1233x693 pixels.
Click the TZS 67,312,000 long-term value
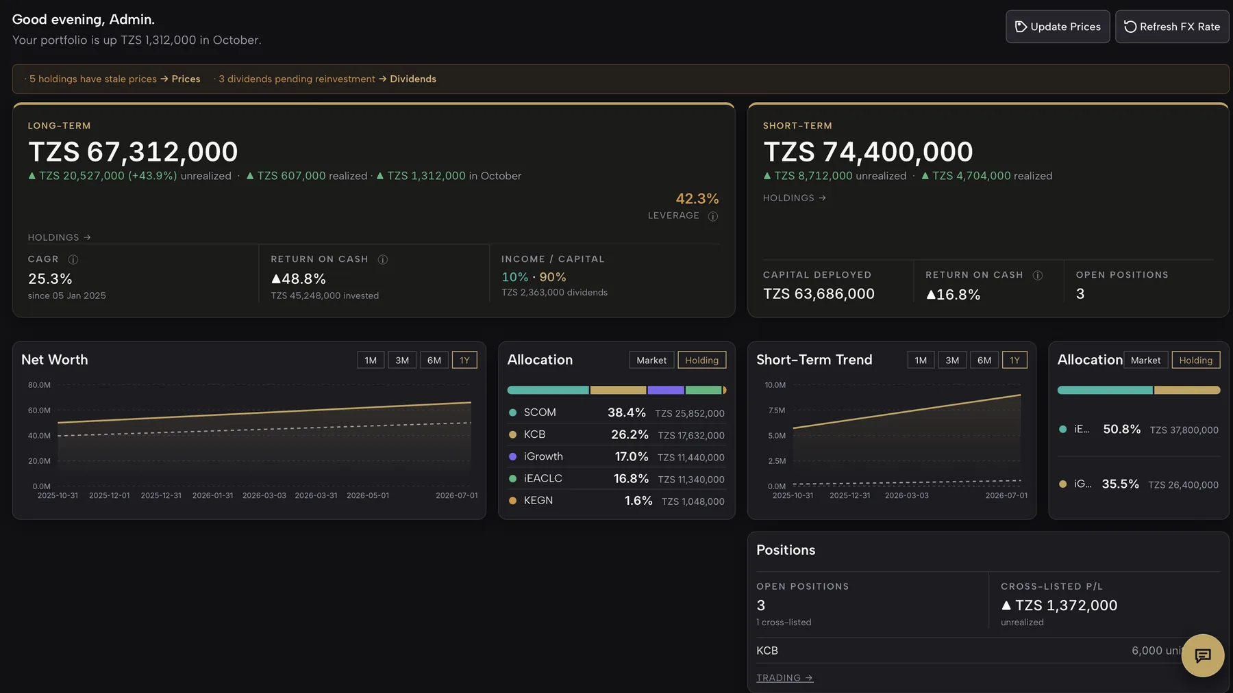point(133,152)
